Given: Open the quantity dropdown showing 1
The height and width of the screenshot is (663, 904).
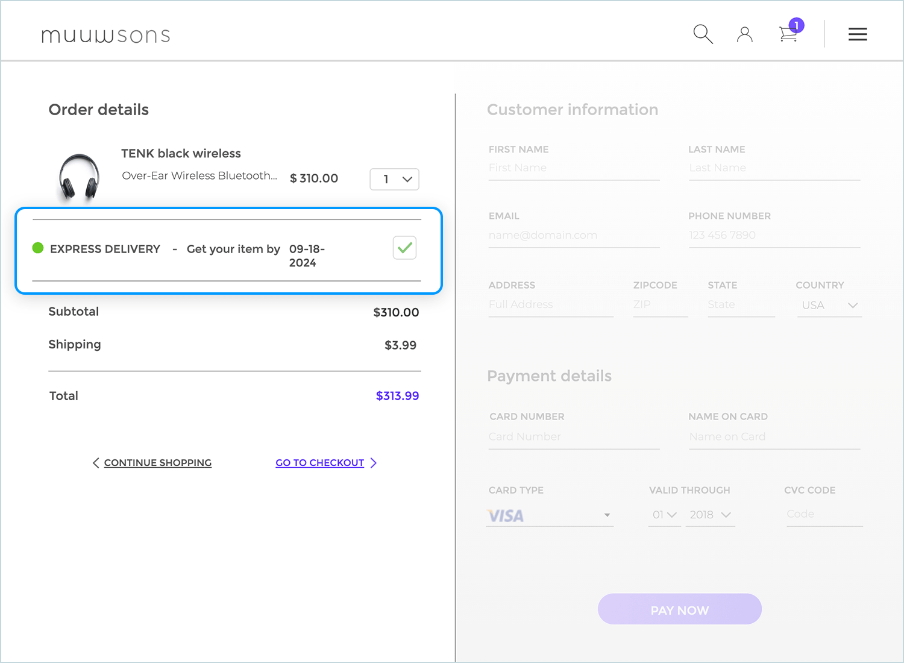Looking at the screenshot, I should tap(394, 179).
